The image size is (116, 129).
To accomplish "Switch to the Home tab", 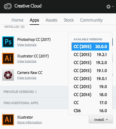I will coord(17,20).
